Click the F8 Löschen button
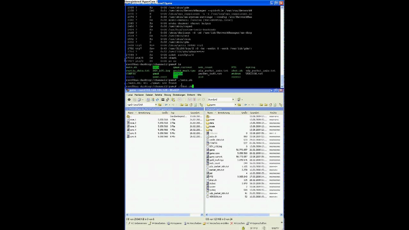The image size is (409, 230). point(237,223)
